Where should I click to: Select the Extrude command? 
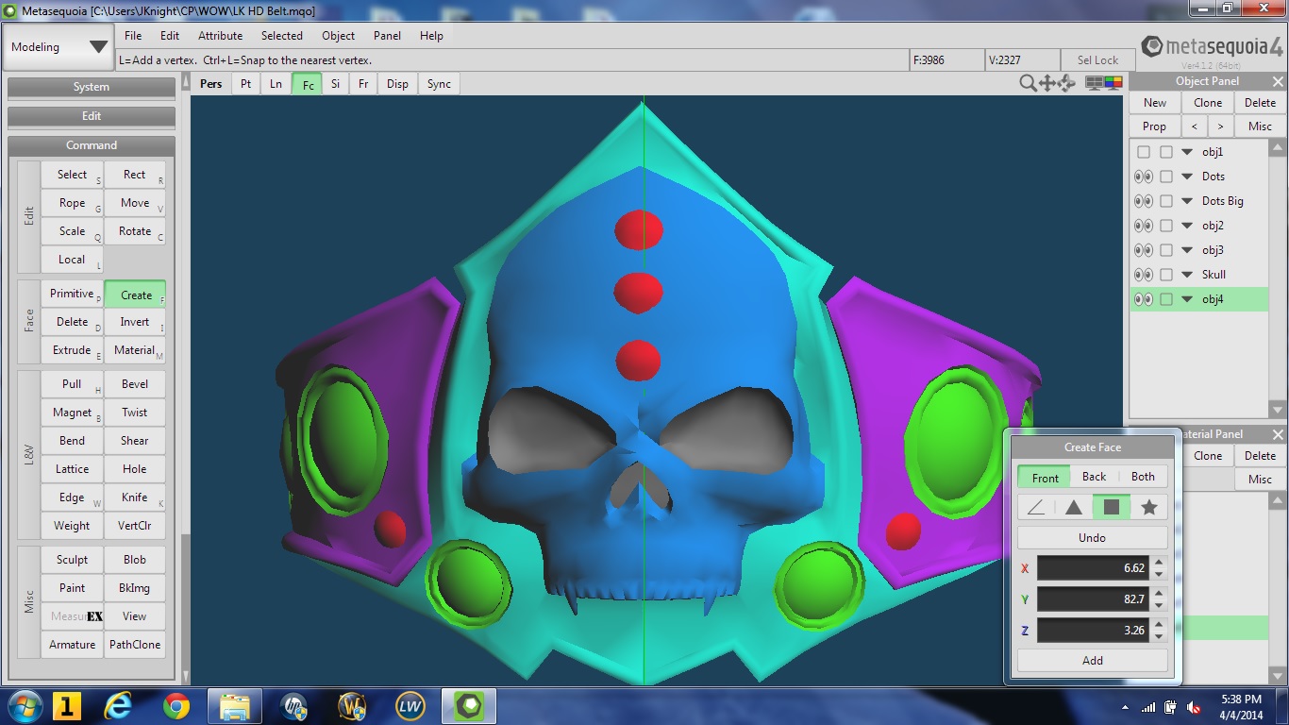[x=72, y=350]
